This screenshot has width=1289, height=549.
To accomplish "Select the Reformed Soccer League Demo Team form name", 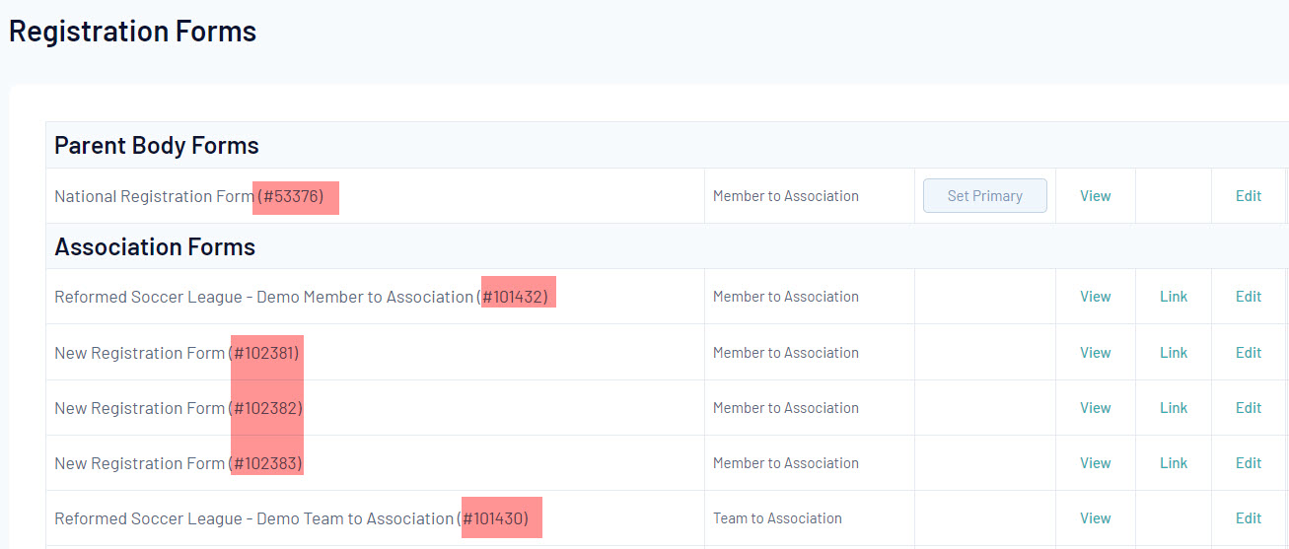I will tap(253, 518).
